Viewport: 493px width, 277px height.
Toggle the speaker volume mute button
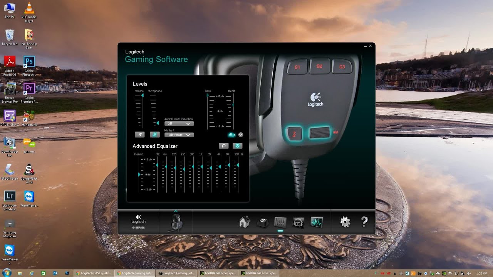coord(139,135)
